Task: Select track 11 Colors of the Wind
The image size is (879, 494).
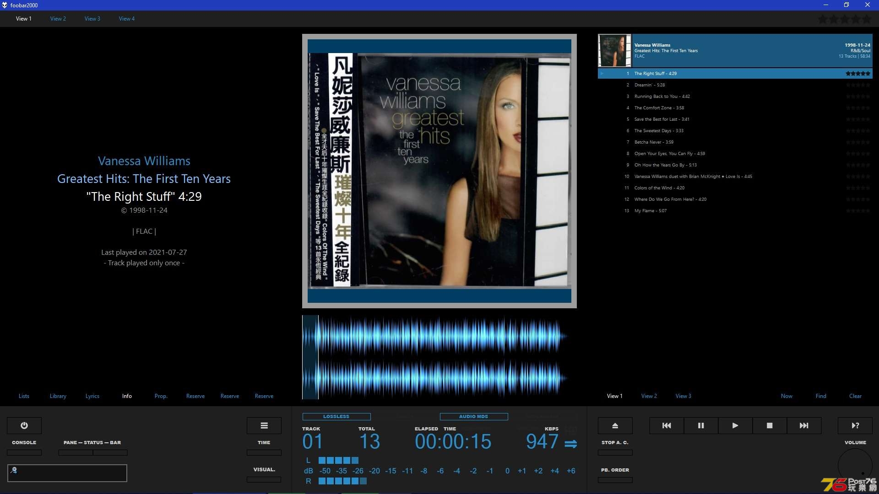Action: pos(735,188)
